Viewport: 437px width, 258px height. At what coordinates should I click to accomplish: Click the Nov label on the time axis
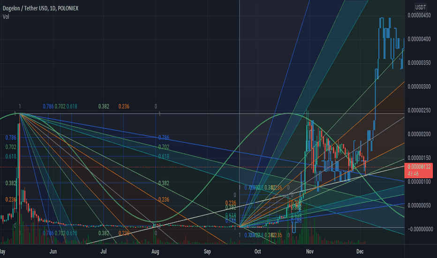click(309, 251)
